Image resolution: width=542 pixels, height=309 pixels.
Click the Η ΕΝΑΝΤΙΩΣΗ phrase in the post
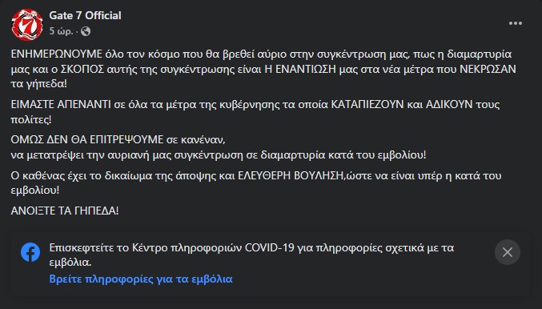pos(300,69)
